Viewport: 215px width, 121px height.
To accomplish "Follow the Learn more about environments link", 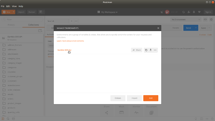I will pyautogui.click(x=70, y=41).
